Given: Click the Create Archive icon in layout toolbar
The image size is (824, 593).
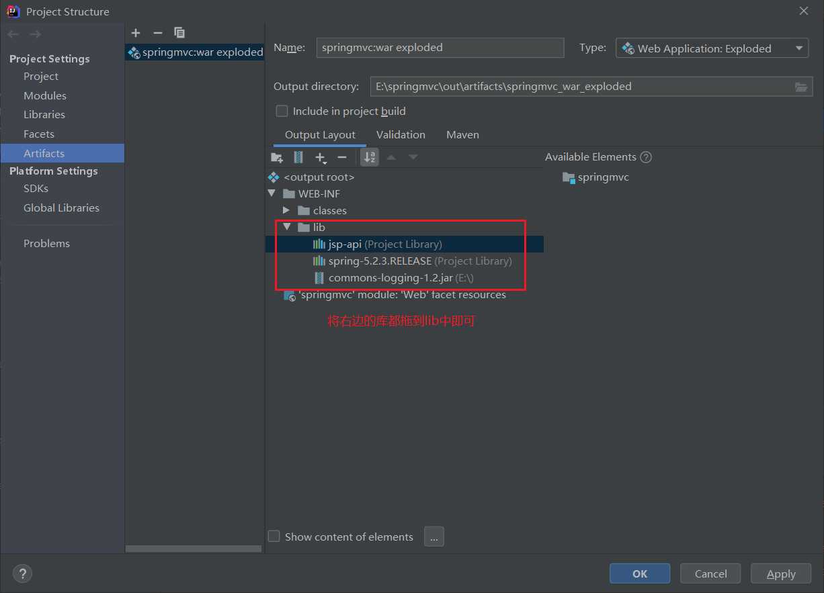Looking at the screenshot, I should pyautogui.click(x=299, y=157).
